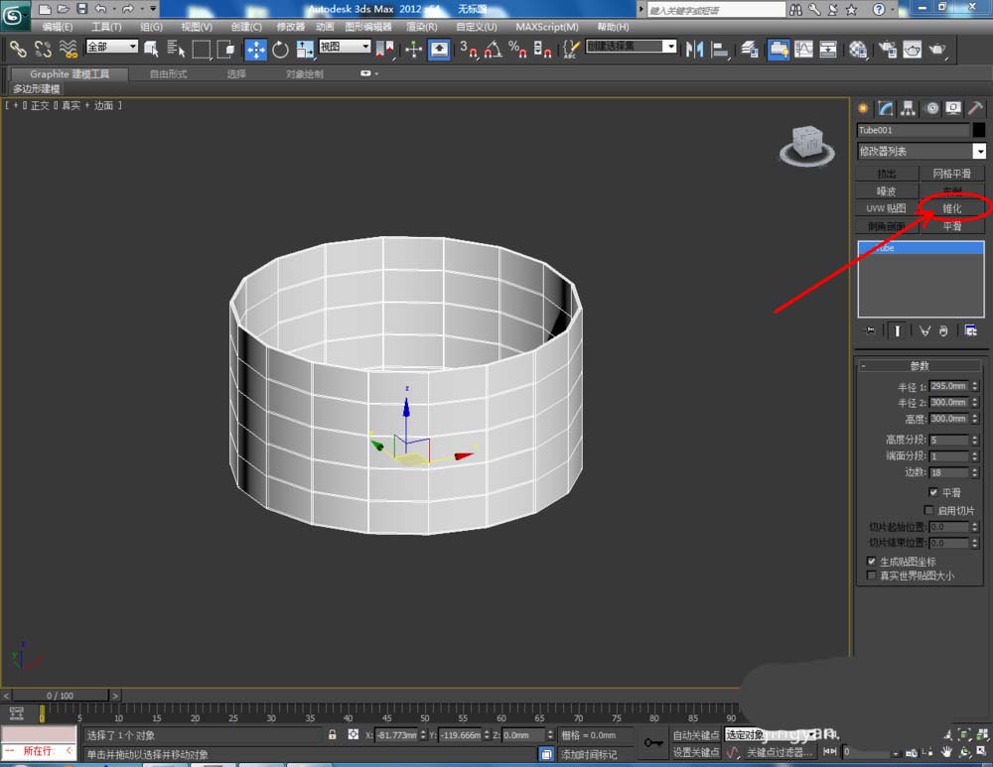This screenshot has width=993, height=767.
Task: Toggle the 平滑 smooth checkbox
Action: (933, 492)
